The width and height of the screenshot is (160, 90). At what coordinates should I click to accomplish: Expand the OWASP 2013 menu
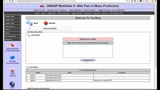13,16
